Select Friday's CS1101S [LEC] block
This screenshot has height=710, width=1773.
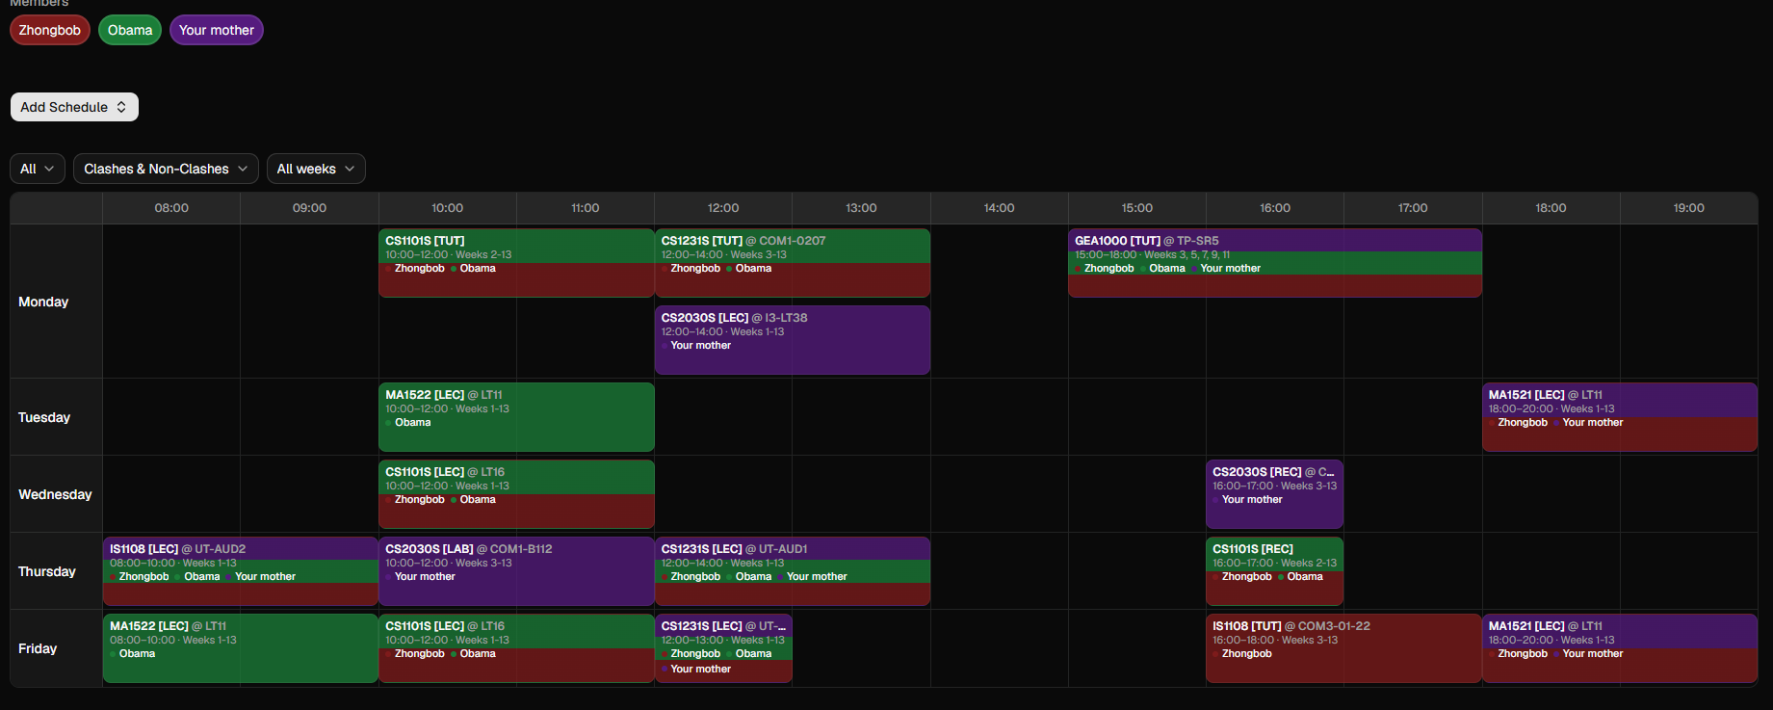pyautogui.click(x=516, y=648)
